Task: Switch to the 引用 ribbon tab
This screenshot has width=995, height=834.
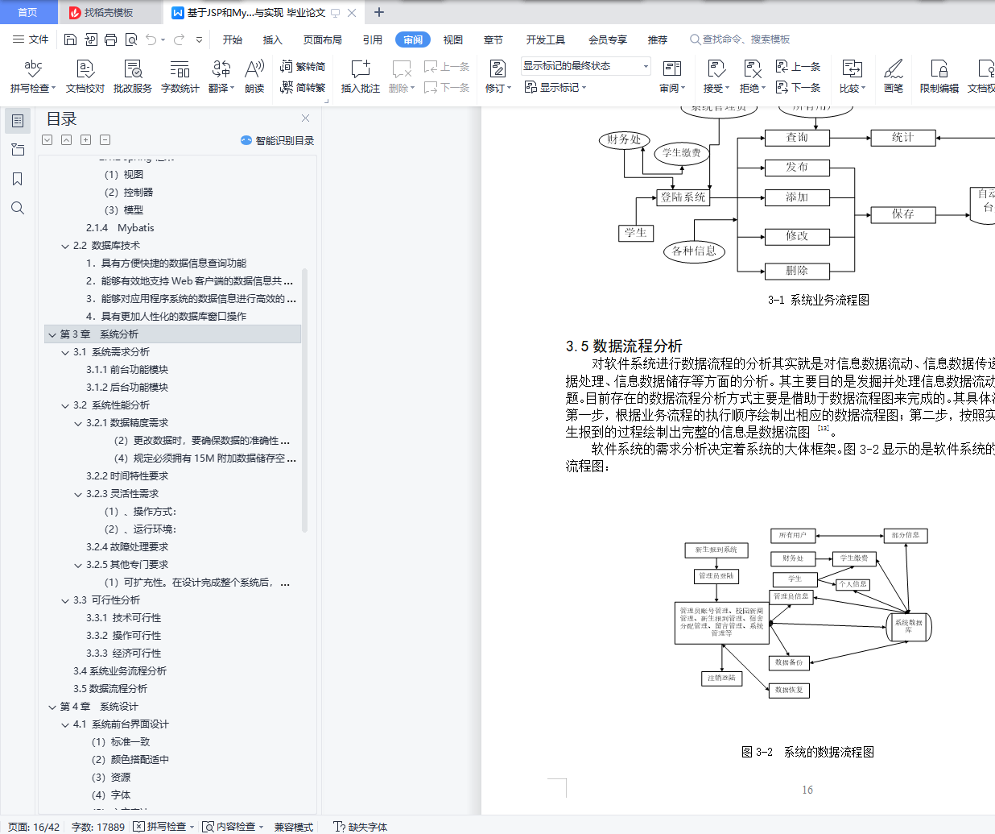Action: [372, 39]
